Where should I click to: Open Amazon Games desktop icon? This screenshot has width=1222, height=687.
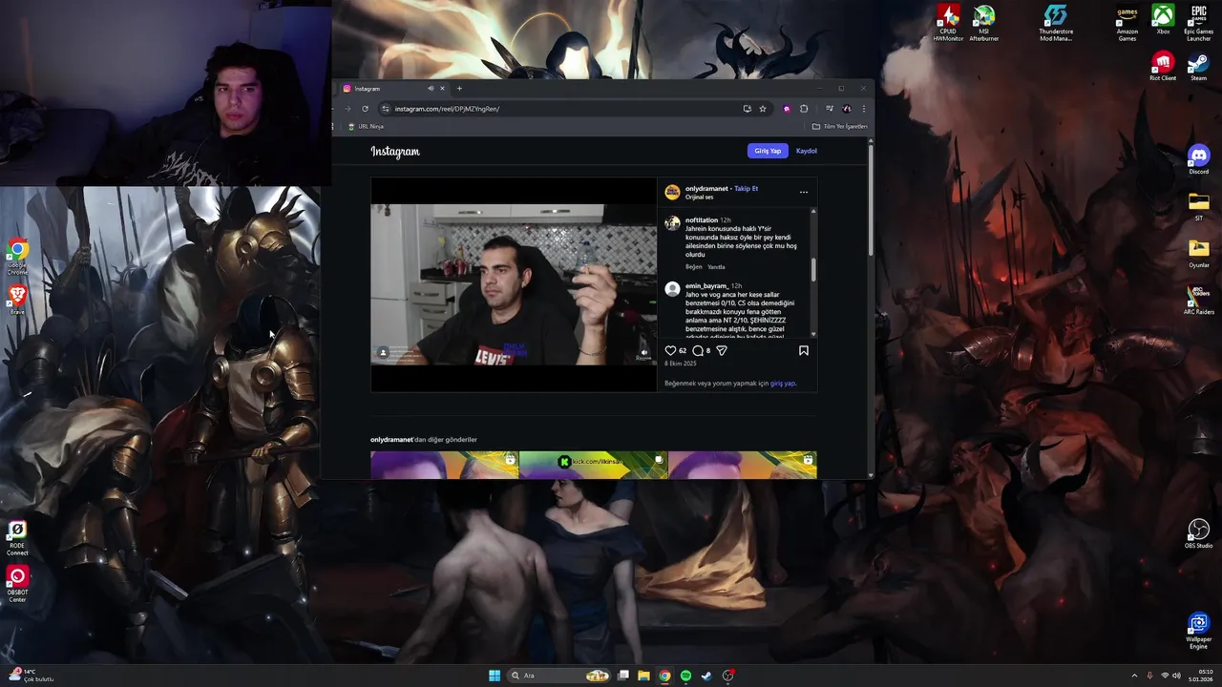tap(1127, 23)
